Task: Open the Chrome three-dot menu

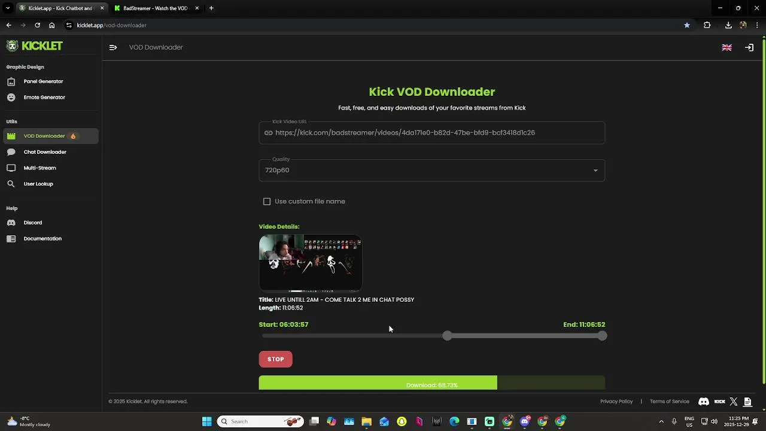Action: (758, 25)
